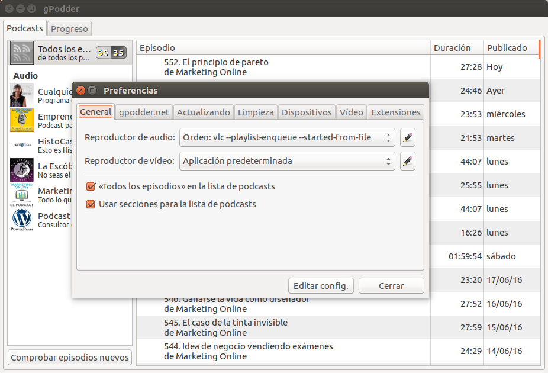Click the 30 35 episode count badge
Image resolution: width=548 pixels, height=373 pixels.
point(111,53)
